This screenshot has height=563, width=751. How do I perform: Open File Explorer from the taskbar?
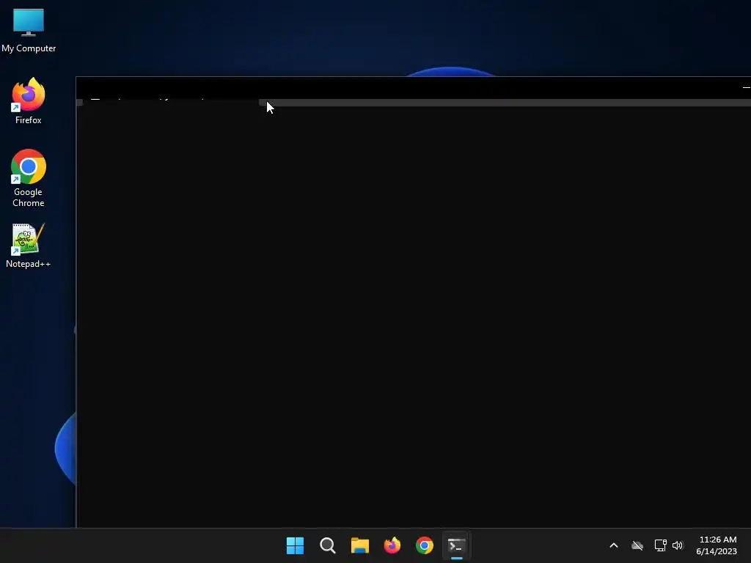point(359,545)
